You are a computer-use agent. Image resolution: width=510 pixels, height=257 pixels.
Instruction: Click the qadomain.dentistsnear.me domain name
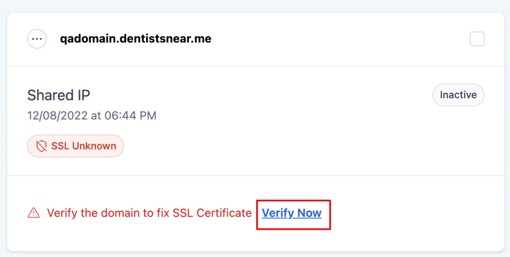(x=136, y=39)
